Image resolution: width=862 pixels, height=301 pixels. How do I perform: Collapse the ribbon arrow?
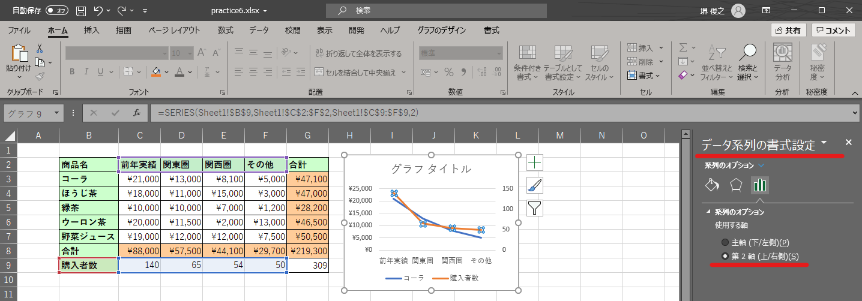tap(855, 92)
